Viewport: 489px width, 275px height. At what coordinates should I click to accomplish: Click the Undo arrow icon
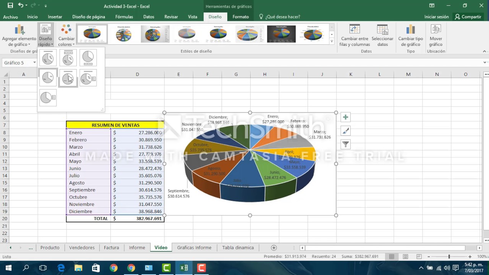pos(21,6)
